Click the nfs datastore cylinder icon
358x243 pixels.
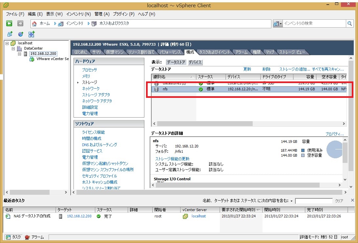pos(157,89)
